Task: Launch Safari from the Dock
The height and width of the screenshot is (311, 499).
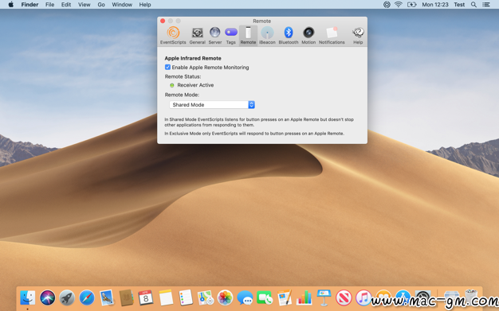Action: coord(87,297)
